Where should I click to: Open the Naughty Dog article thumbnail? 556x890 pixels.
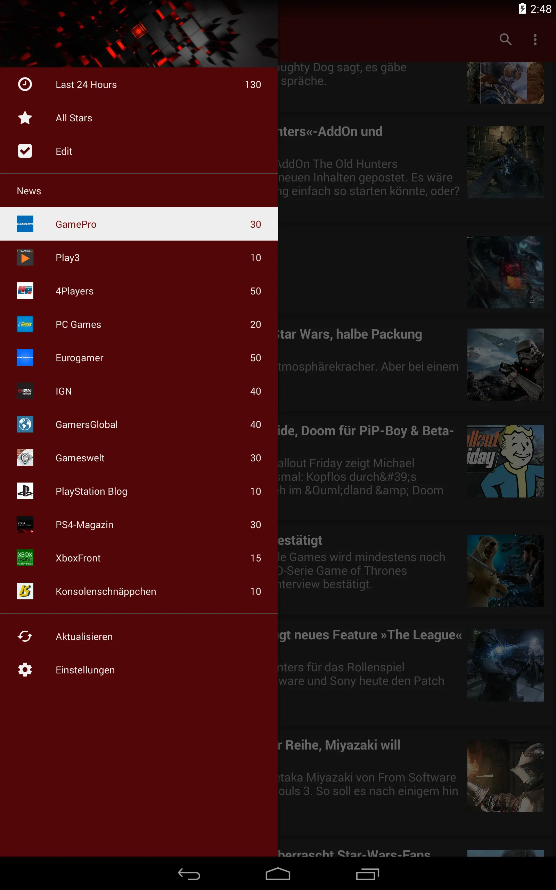[x=505, y=83]
